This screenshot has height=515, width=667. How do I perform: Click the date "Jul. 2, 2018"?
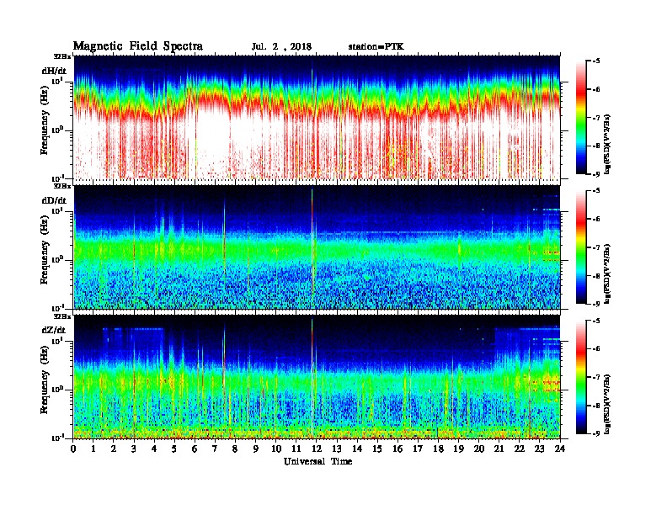(x=281, y=47)
